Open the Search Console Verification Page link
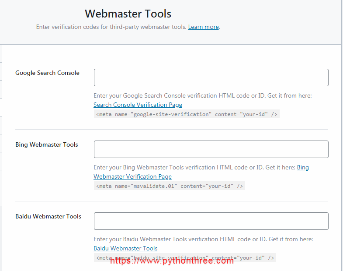 [138, 105]
